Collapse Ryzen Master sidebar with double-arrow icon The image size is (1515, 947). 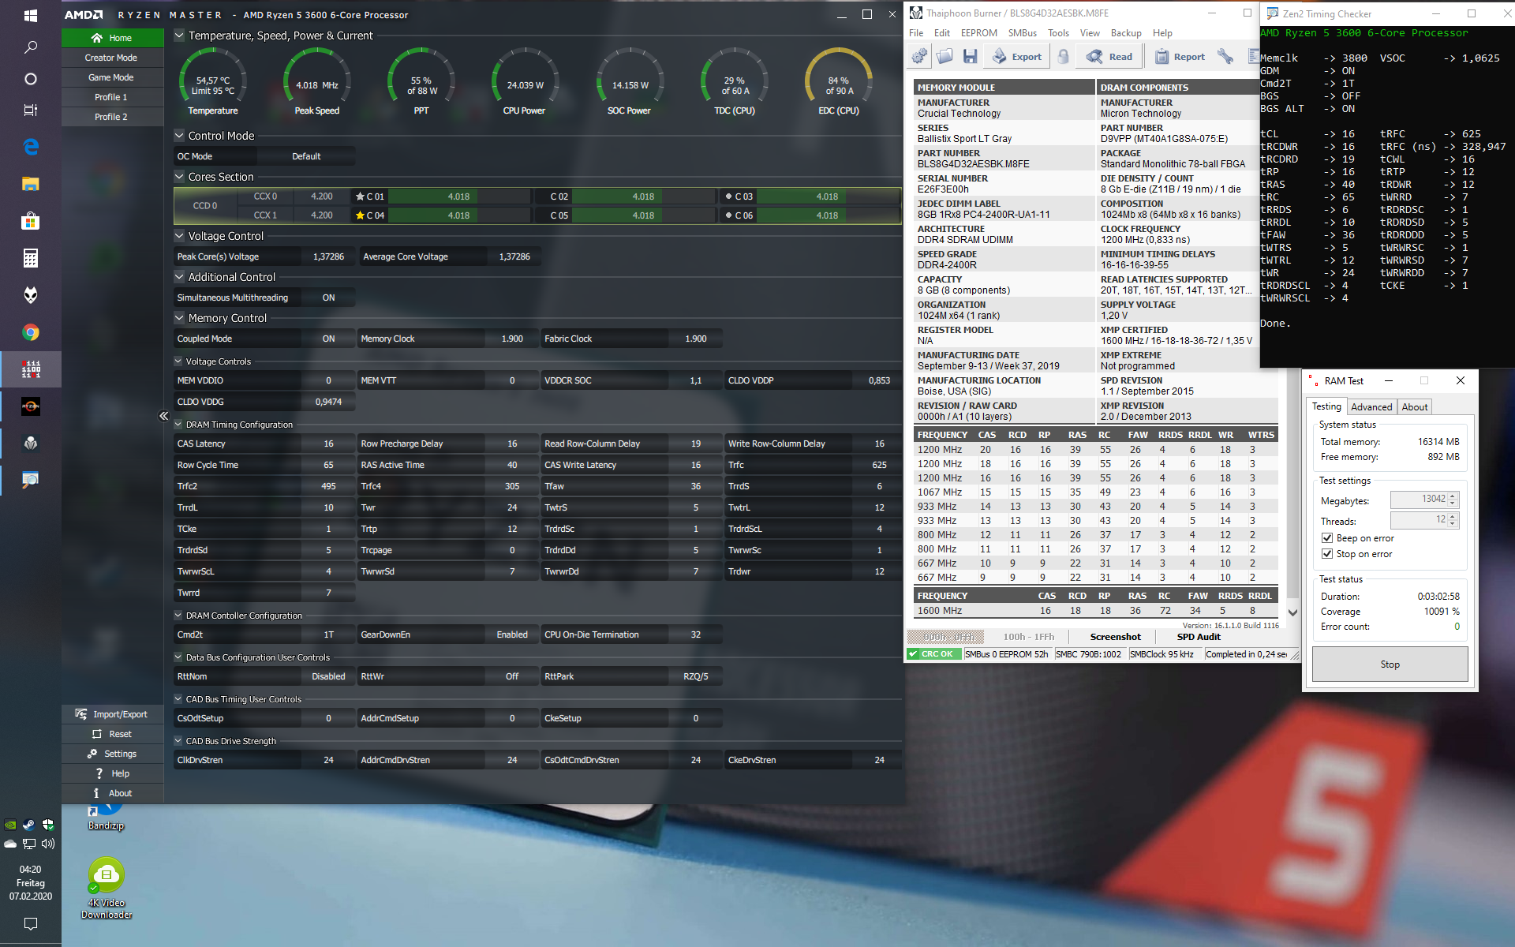pos(163,416)
